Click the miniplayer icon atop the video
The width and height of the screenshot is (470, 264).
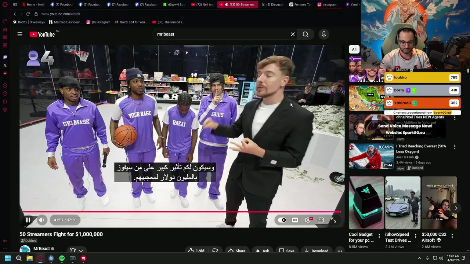177,53
